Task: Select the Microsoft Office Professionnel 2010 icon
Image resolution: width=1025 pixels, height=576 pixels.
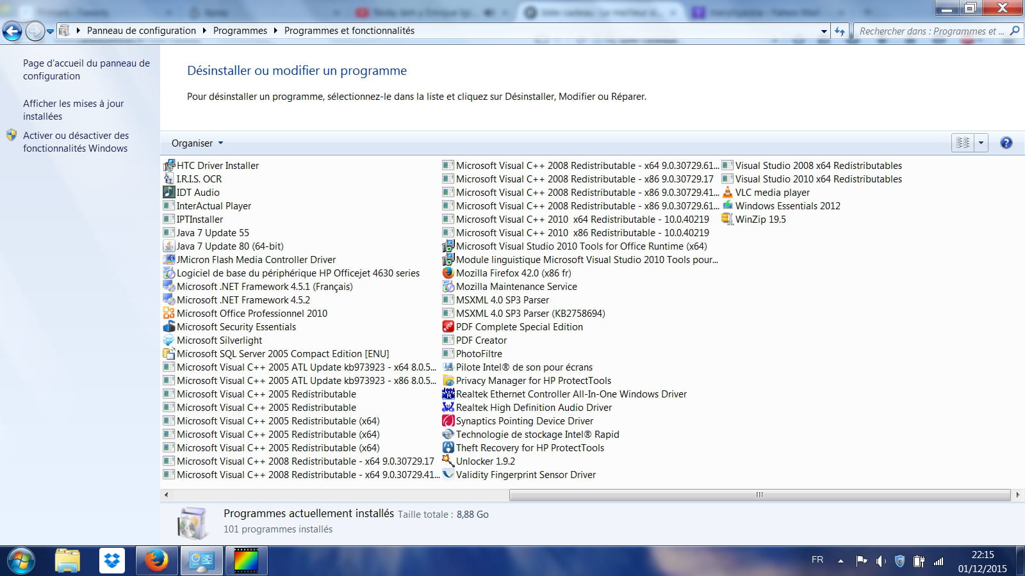Action: coord(169,313)
